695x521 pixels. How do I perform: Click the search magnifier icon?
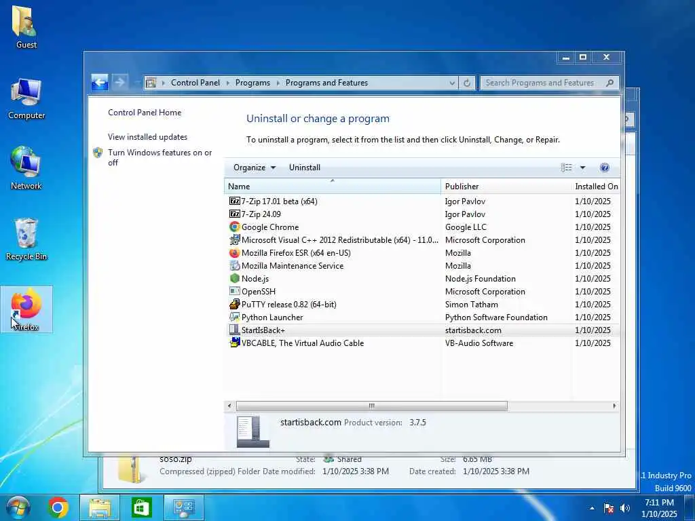[610, 83]
